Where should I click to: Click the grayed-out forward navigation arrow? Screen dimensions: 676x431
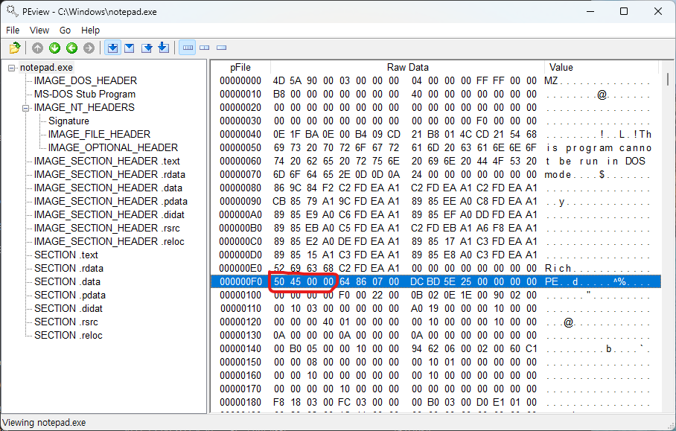coord(88,48)
